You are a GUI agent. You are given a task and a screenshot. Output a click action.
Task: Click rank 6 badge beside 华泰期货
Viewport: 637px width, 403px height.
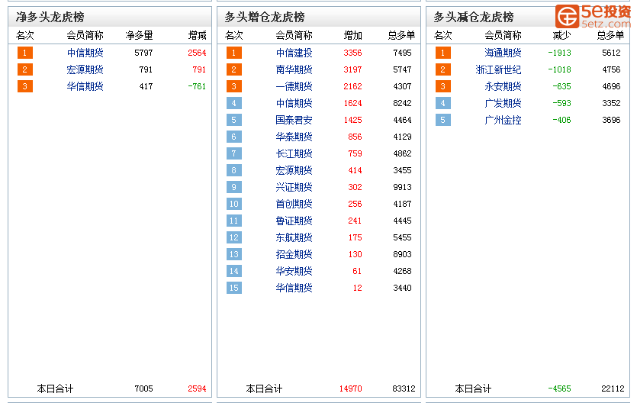pyautogui.click(x=234, y=137)
